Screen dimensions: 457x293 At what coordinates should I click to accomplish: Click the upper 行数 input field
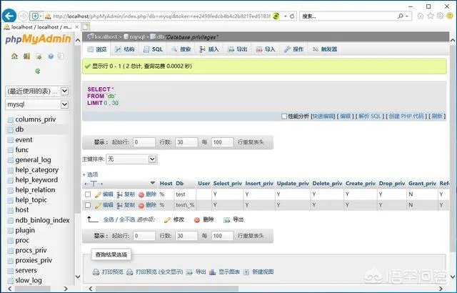tap(186, 142)
